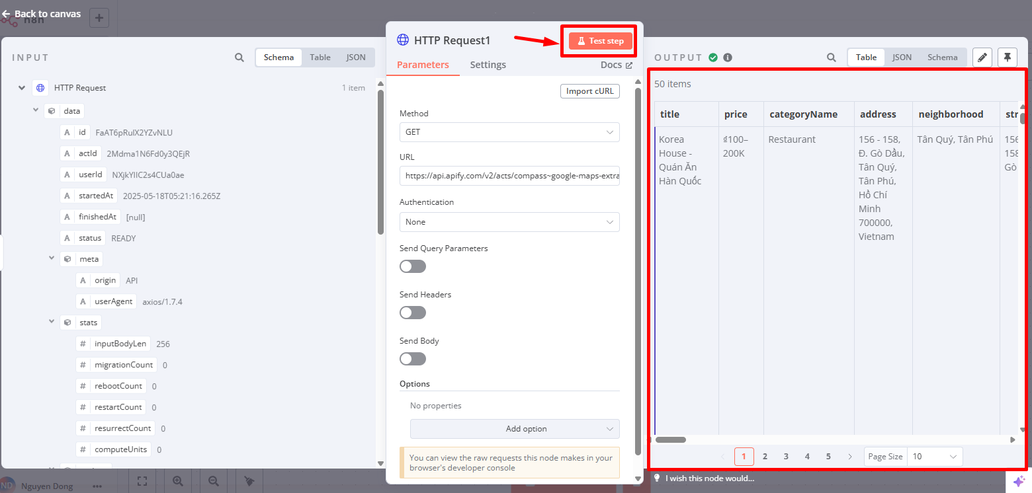The image size is (1032, 493).
Task: Open the Method dropdown
Action: point(509,132)
